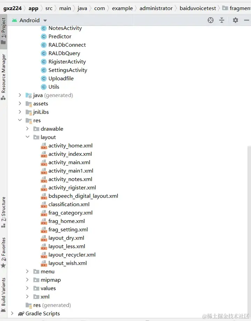Screen dimensions: 251x321
Task: Select SettingsActivity class
Action: click(68, 70)
